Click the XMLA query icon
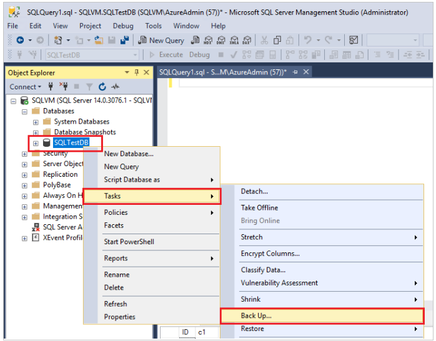436x341 pixels. pos(234,41)
